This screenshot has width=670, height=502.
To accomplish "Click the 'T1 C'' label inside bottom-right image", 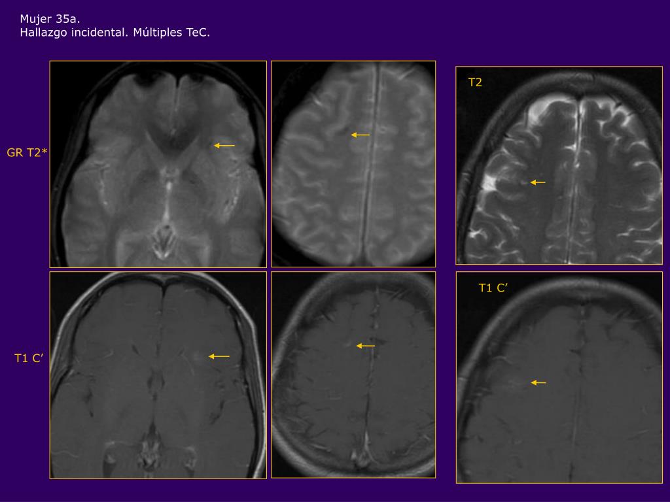I will click(493, 288).
